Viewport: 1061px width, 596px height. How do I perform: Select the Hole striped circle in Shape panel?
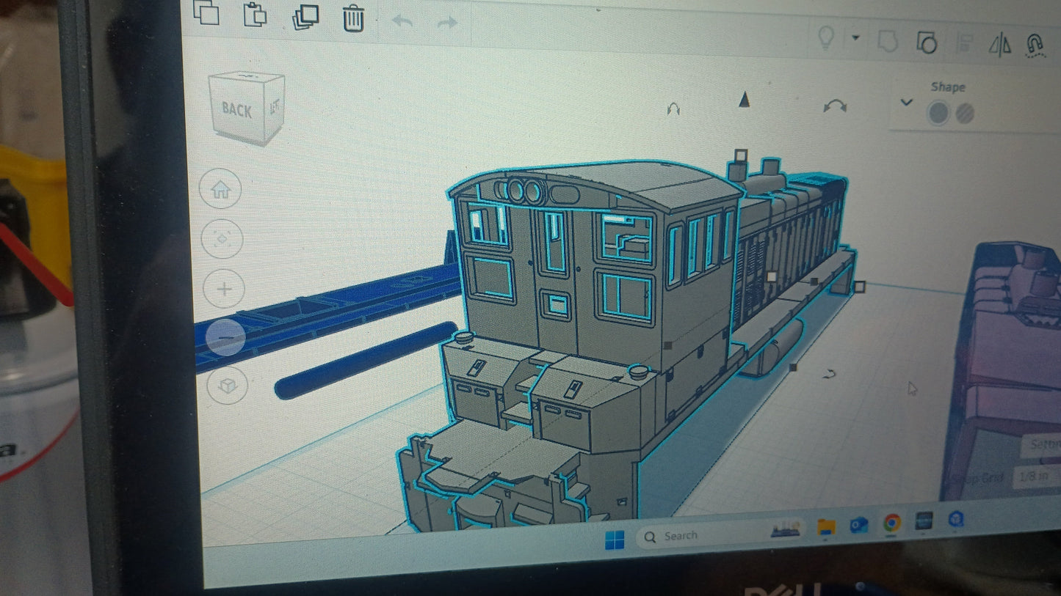965,114
